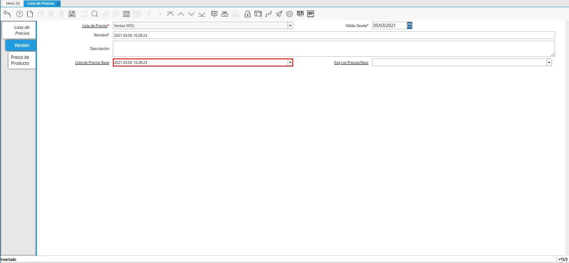Open the help question mark icon
The image size is (569, 263).
point(19,14)
